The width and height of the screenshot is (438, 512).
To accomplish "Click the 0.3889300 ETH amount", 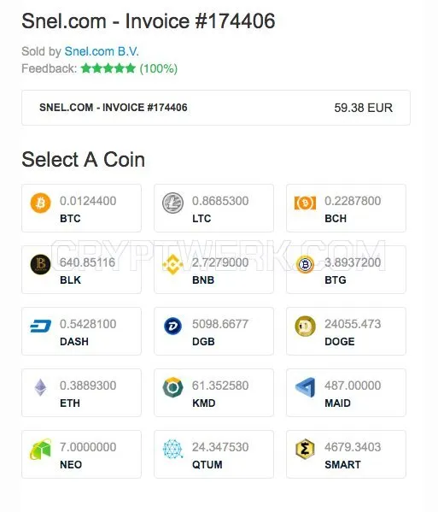I will (88, 385).
